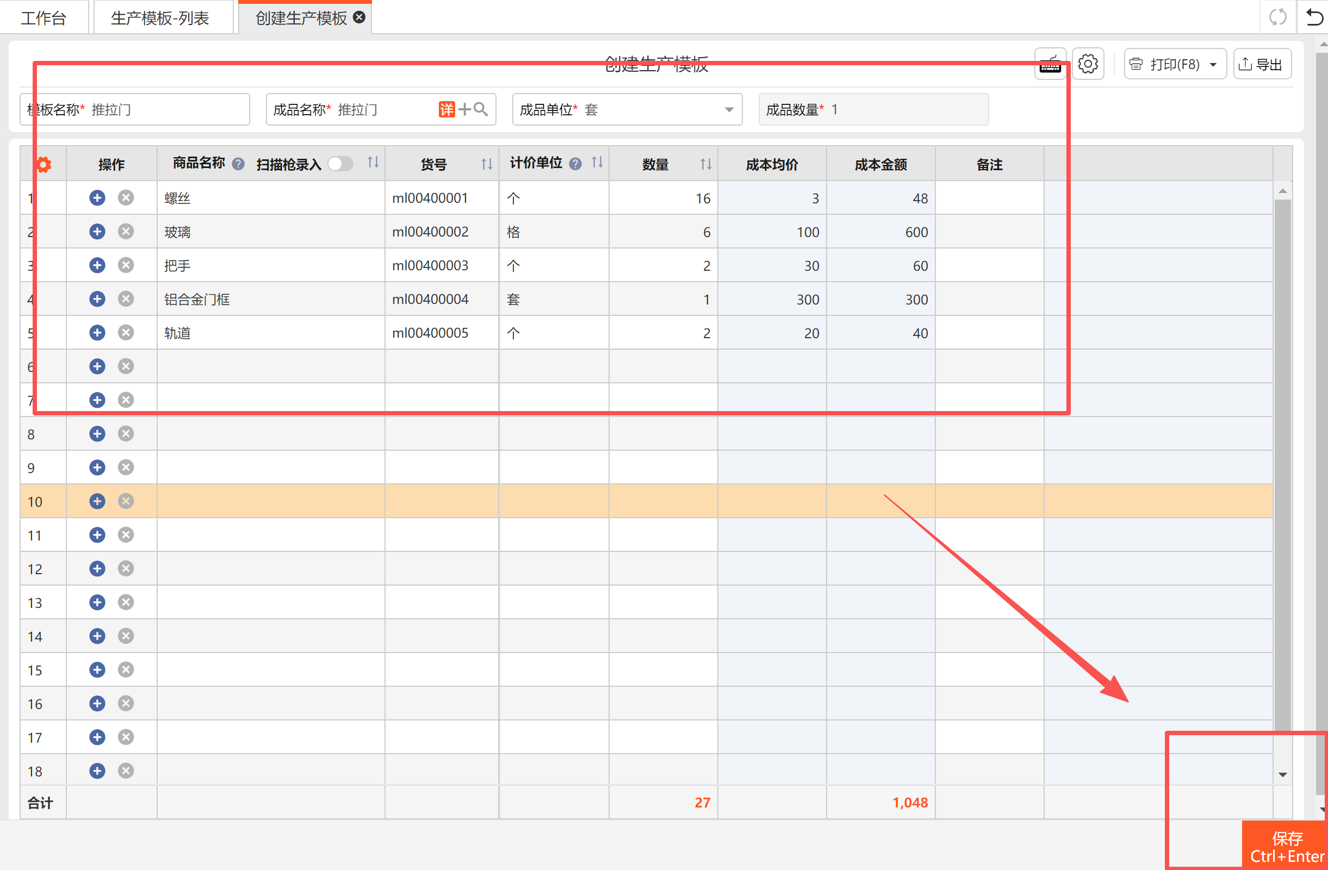Click the 成本均价 column header
The width and height of the screenshot is (1328, 870).
pyautogui.click(x=772, y=164)
